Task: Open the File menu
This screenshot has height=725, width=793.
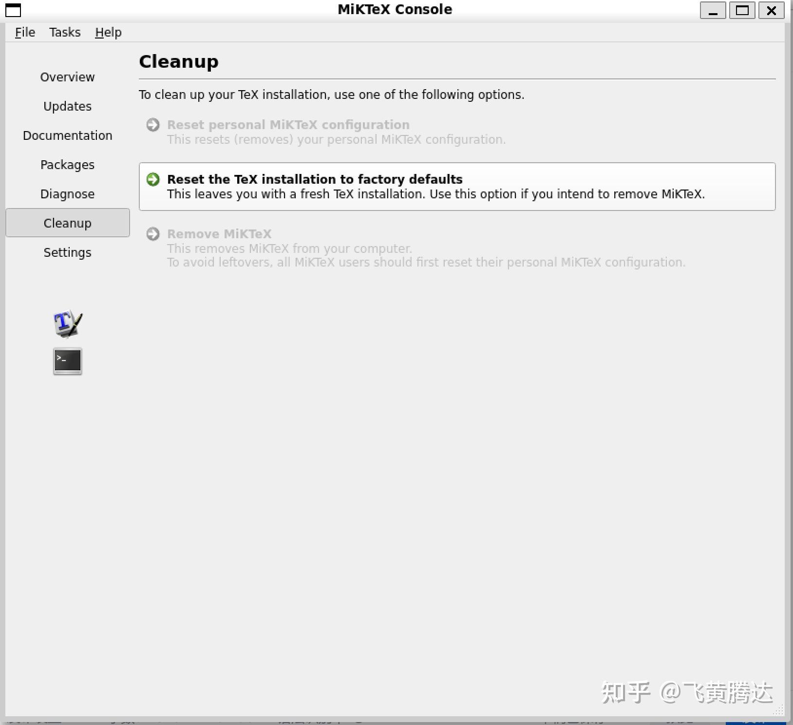Action: coord(25,32)
